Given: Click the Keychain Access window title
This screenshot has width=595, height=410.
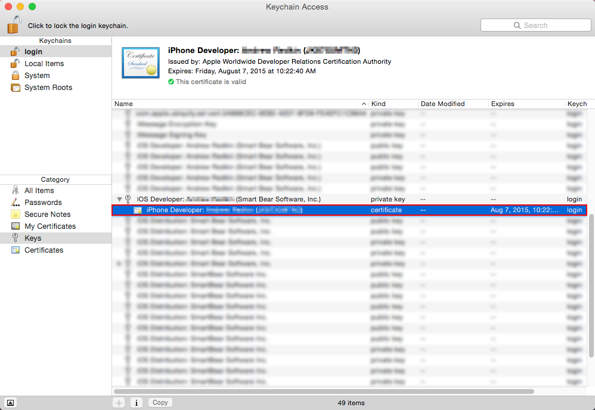Looking at the screenshot, I should 297,7.
